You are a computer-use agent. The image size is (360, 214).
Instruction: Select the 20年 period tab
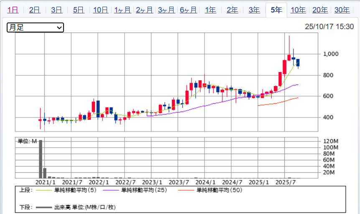(320, 10)
